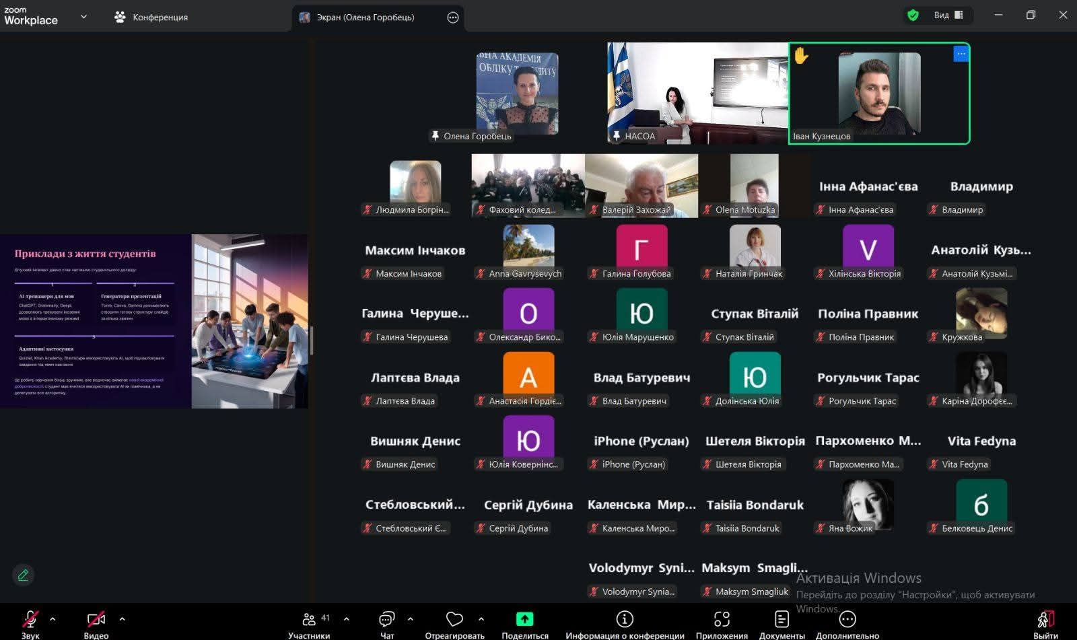Open the Chat panel icon
Image resolution: width=1077 pixels, height=640 pixels.
386,619
